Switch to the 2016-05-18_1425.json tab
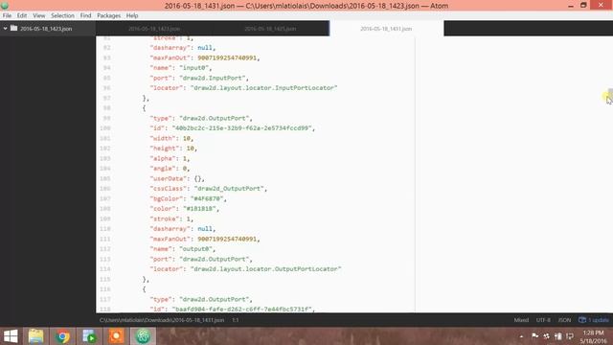613x345 pixels. 270,29
